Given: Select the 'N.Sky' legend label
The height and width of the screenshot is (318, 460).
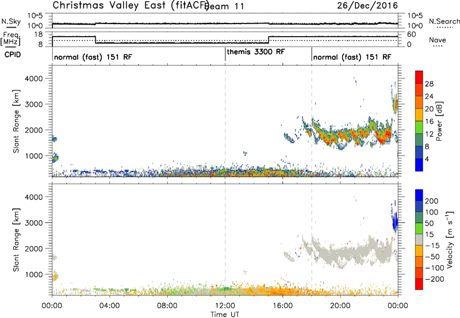Looking at the screenshot, I should tap(11, 21).
